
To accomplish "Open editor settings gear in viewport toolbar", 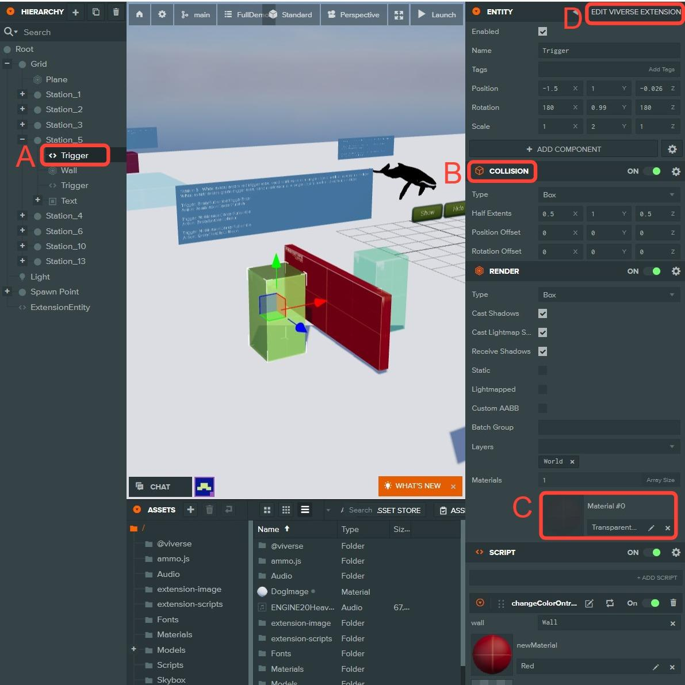I will [162, 14].
